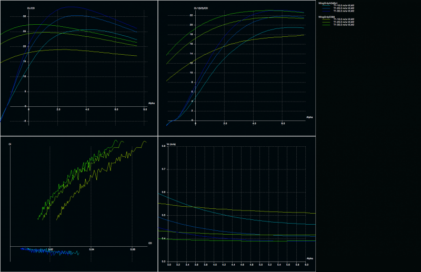The width and height of the screenshot is (421, 272).
Task: Click the second wing name heading in legend
Action: [x=327, y=16]
